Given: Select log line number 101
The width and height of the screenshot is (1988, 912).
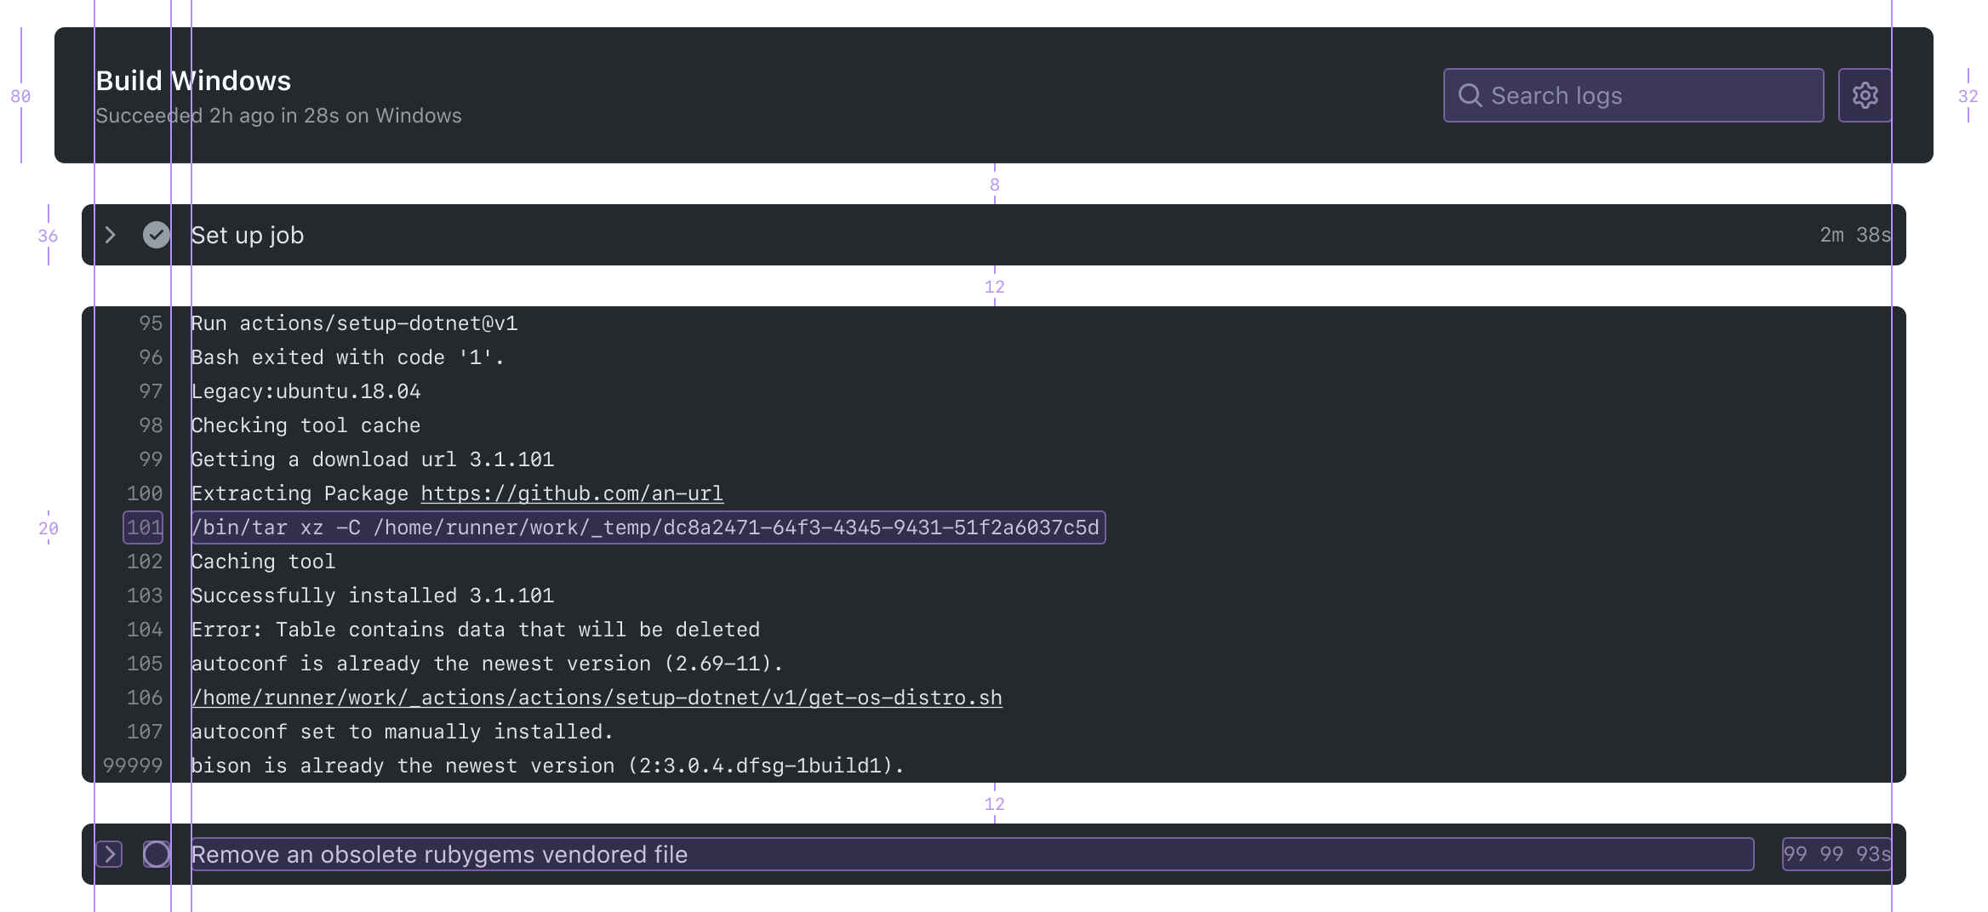Looking at the screenshot, I should click(x=144, y=527).
